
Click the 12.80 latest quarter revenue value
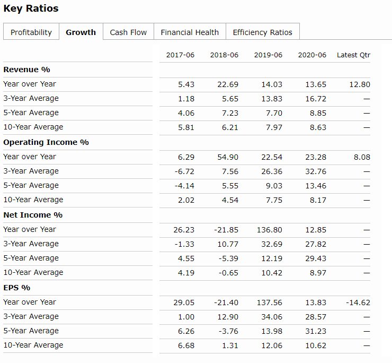[x=360, y=84]
